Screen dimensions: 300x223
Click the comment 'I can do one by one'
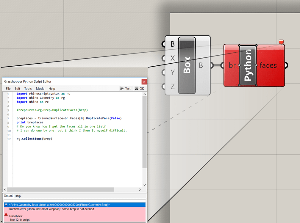(72, 131)
